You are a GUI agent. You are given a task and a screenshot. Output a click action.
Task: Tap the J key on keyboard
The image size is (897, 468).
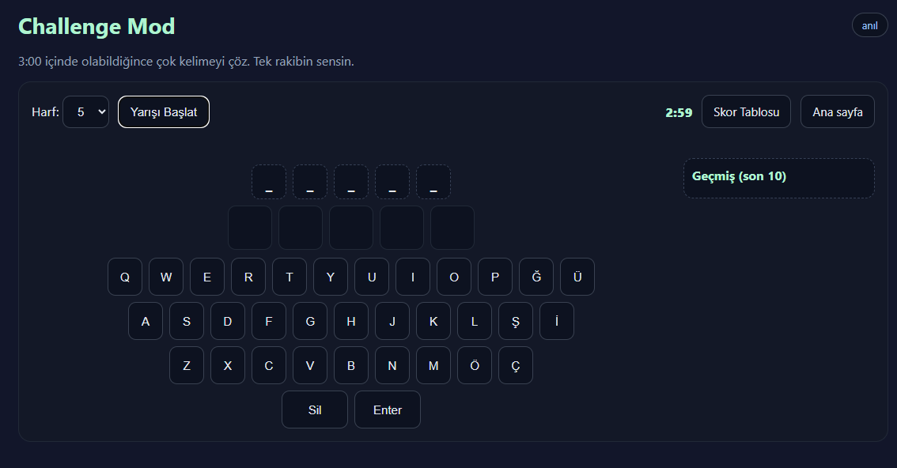click(392, 321)
